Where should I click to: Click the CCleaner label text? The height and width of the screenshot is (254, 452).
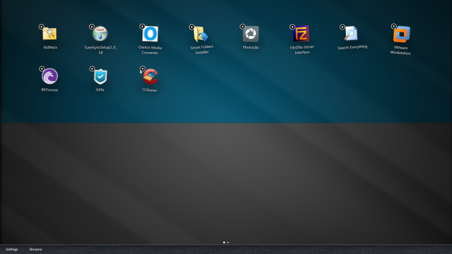pos(149,90)
